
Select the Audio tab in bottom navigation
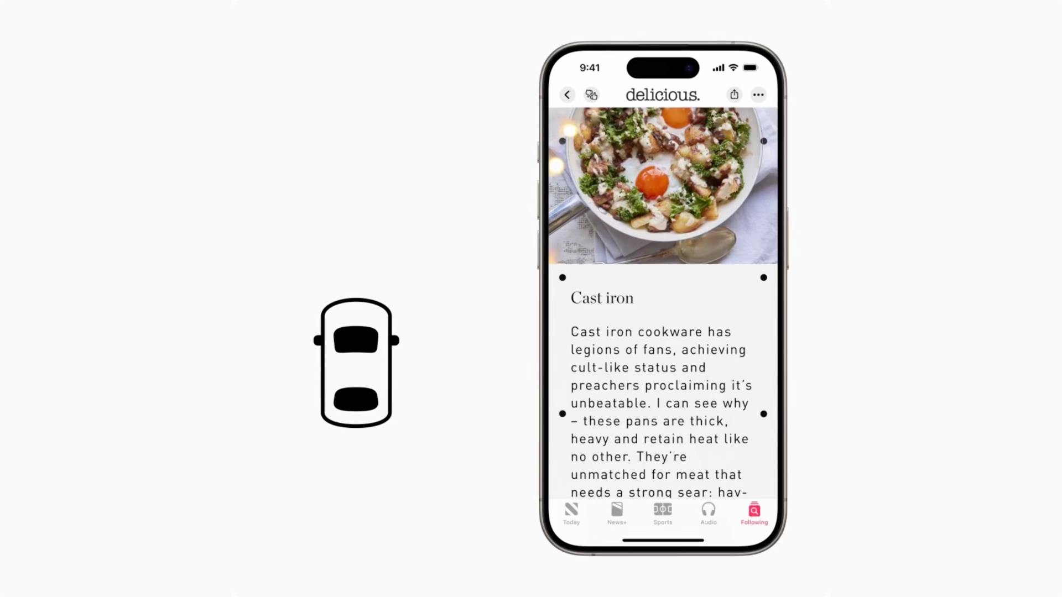click(x=708, y=513)
